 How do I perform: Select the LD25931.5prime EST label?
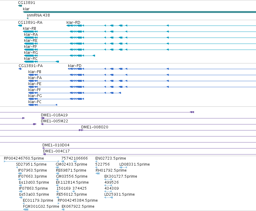tap(119, 194)
